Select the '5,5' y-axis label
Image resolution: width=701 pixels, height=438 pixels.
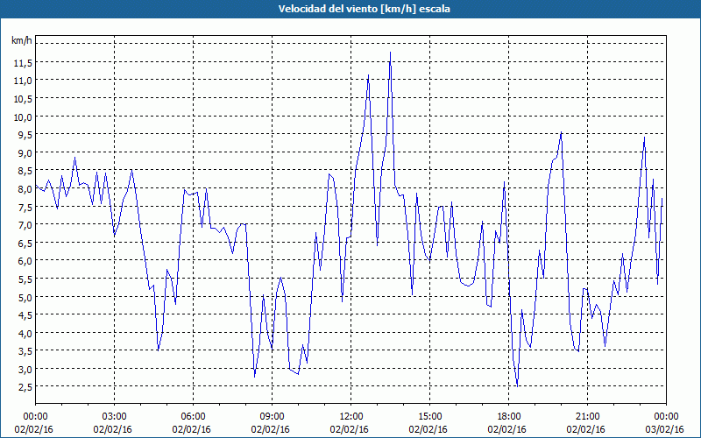[25, 279]
